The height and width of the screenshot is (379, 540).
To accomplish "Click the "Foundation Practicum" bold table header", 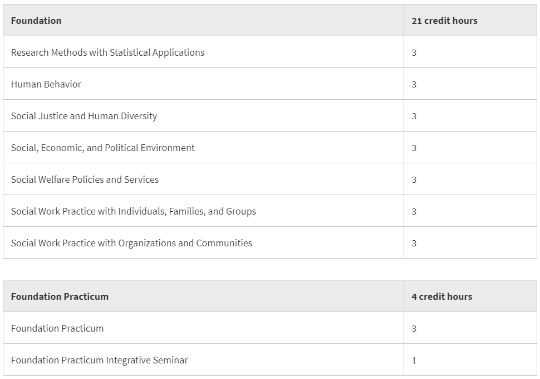I will 60,297.
